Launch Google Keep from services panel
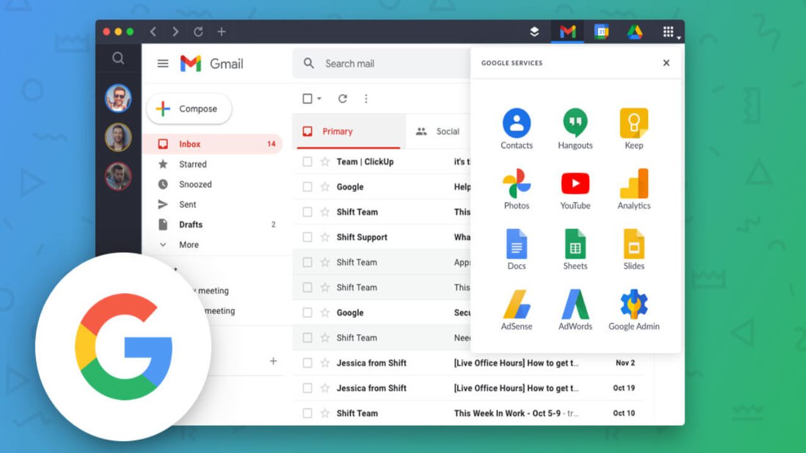The height and width of the screenshot is (453, 806). pos(633,124)
